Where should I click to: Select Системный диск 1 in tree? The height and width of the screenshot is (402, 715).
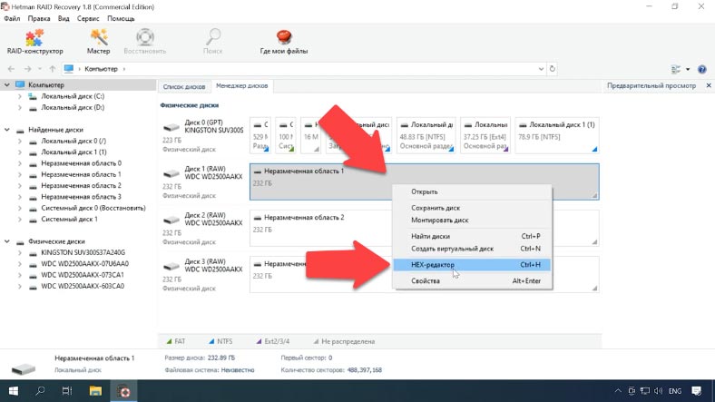click(69, 220)
